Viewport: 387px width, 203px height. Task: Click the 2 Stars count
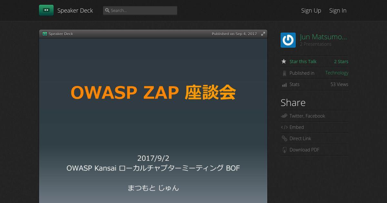(x=341, y=62)
